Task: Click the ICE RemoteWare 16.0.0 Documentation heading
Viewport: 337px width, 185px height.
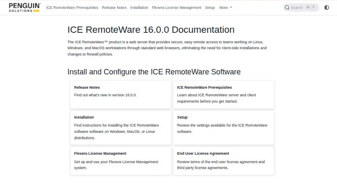Action: pyautogui.click(x=151, y=29)
